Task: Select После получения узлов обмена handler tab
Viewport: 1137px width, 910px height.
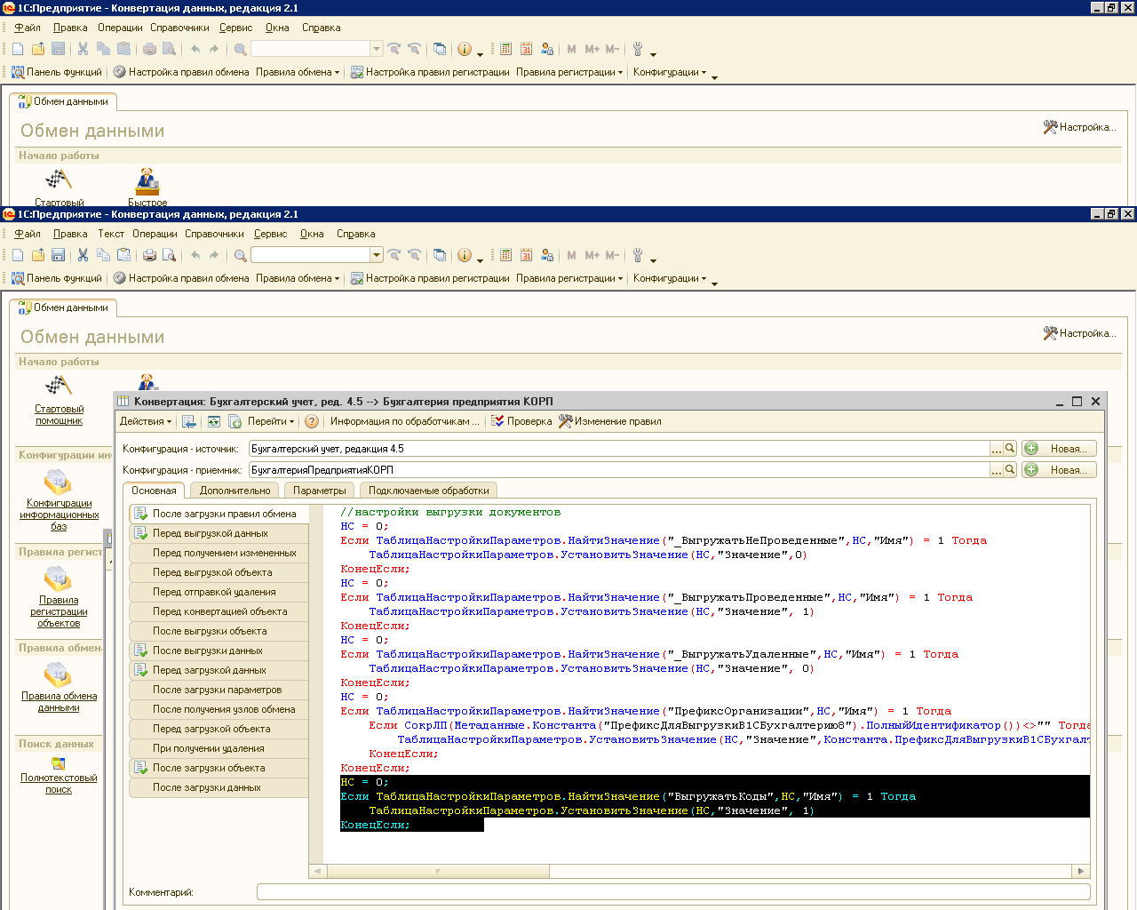Action: 219,709
